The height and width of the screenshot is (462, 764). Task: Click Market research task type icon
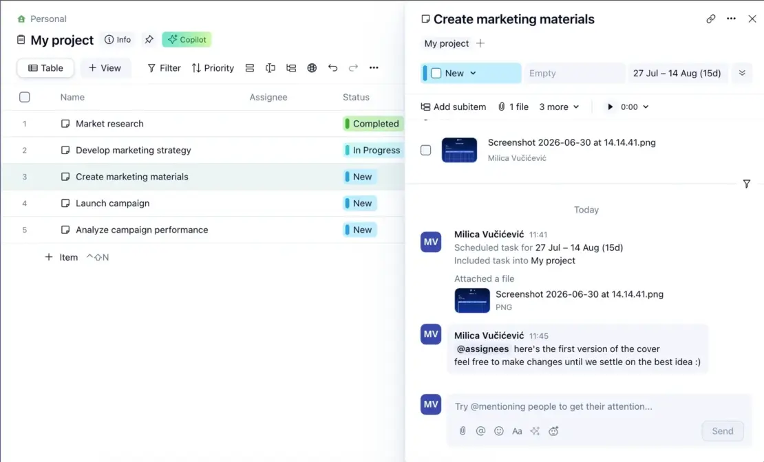pos(65,124)
